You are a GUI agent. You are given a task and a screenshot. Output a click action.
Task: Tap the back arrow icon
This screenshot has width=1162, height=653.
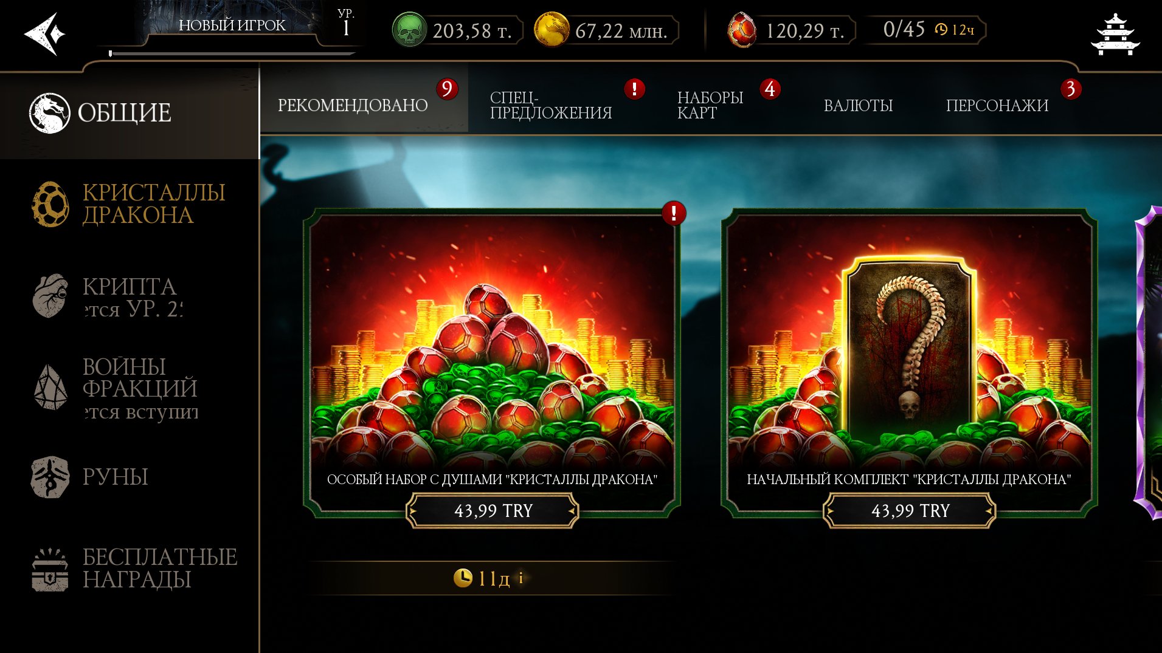[44, 33]
